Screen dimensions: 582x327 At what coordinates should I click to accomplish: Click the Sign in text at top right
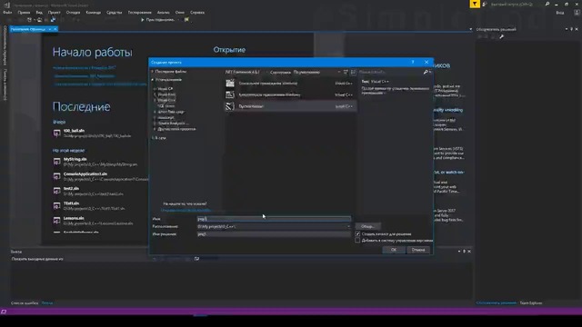560,13
